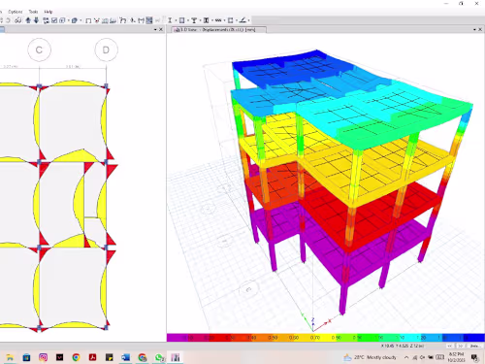485x364 pixels.
Task: Click the I-section steel frame design icon
Action: 170,20
